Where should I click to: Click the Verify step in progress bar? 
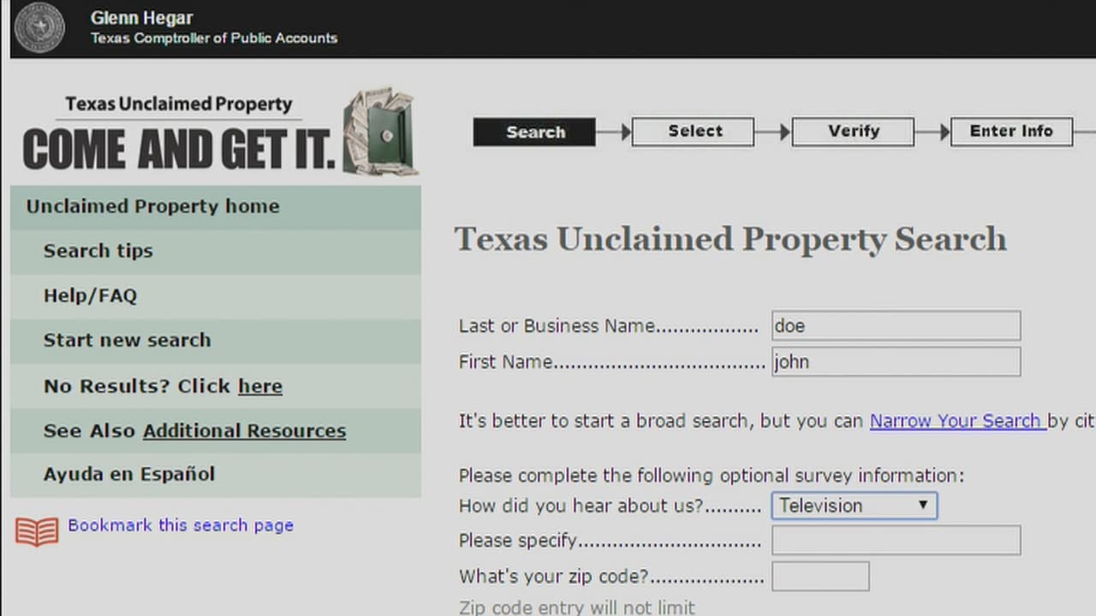(x=853, y=132)
